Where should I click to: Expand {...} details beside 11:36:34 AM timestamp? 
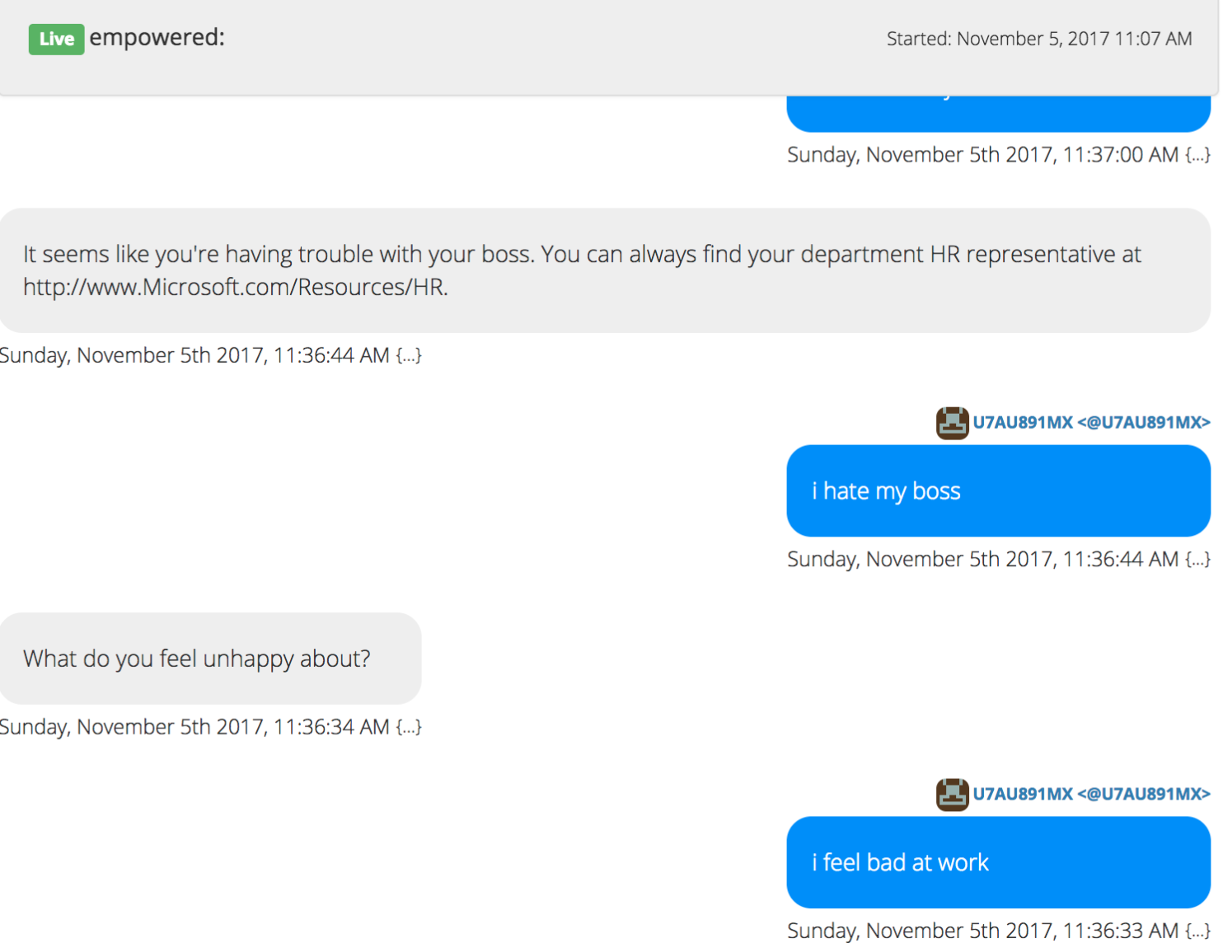(409, 727)
